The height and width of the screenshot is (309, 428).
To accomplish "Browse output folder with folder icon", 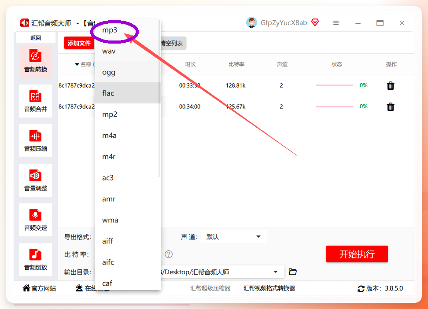I will pos(293,272).
